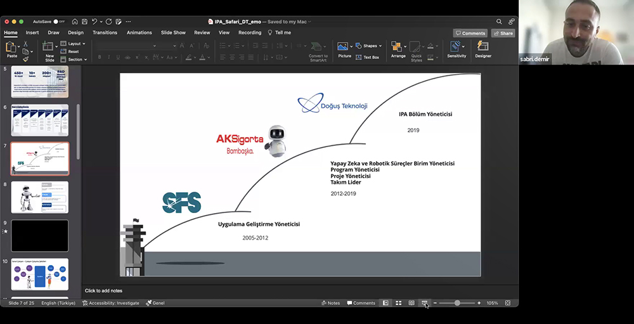This screenshot has height=324, width=634.
Task: Click zoom in plus button
Action: point(479,303)
